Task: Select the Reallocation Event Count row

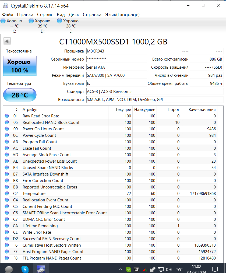Action: tap(110, 200)
